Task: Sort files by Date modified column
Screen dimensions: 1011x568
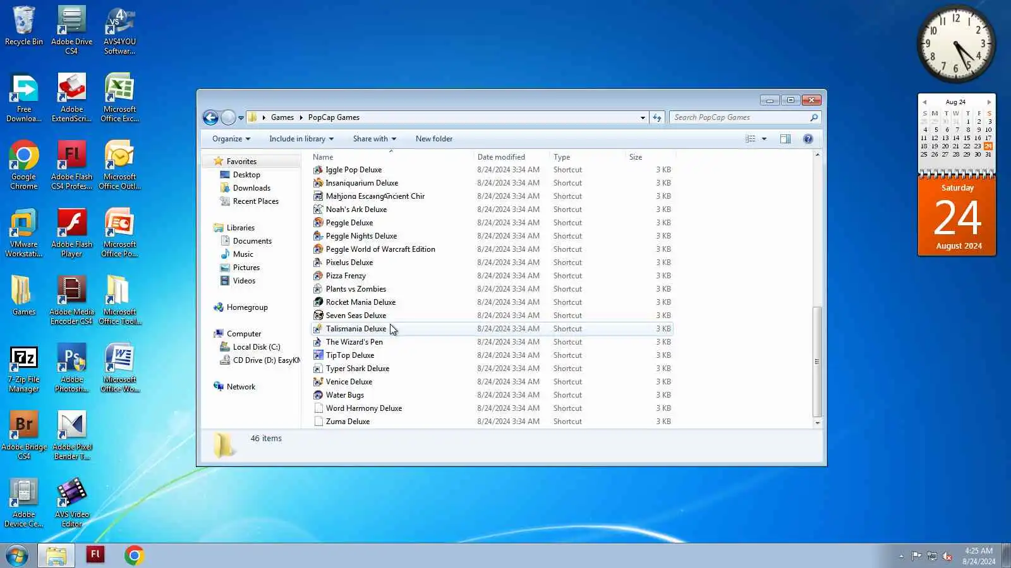Action: click(x=511, y=157)
